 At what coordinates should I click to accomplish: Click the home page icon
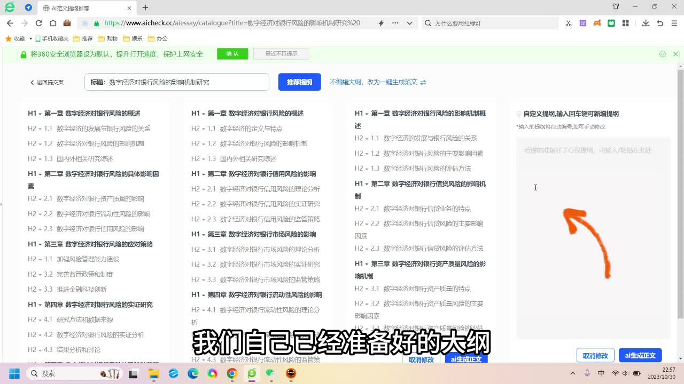(x=53, y=23)
